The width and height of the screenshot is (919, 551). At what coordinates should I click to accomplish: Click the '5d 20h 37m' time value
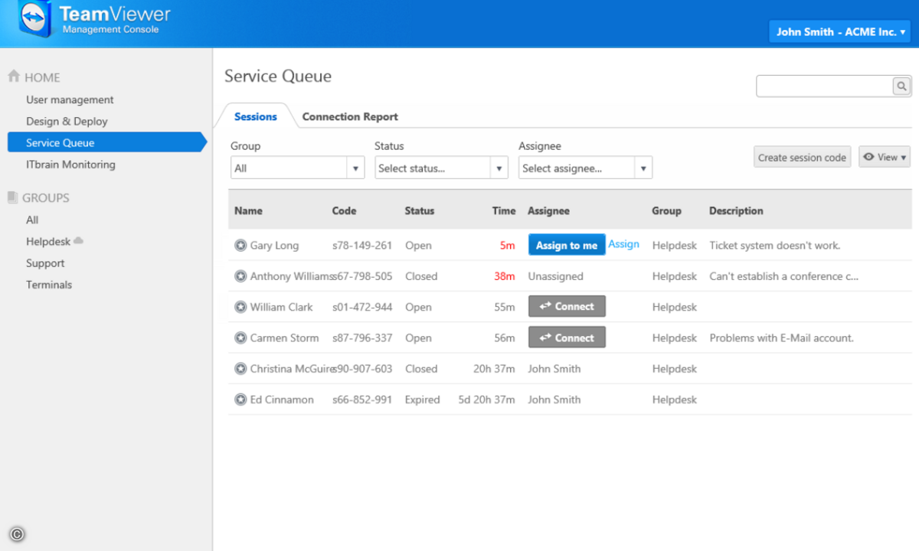click(x=486, y=399)
